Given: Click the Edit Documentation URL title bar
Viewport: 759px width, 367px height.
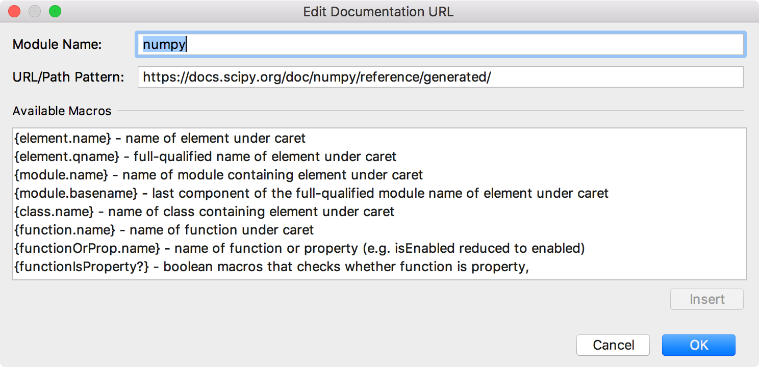Looking at the screenshot, I should pyautogui.click(x=379, y=11).
